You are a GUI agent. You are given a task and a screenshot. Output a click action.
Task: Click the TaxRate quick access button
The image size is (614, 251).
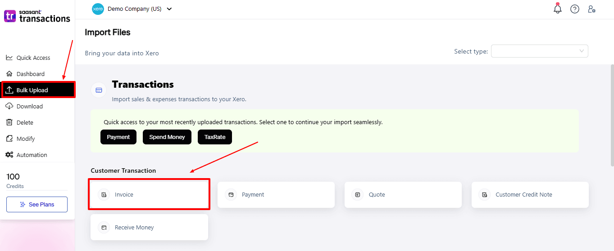pyautogui.click(x=215, y=137)
